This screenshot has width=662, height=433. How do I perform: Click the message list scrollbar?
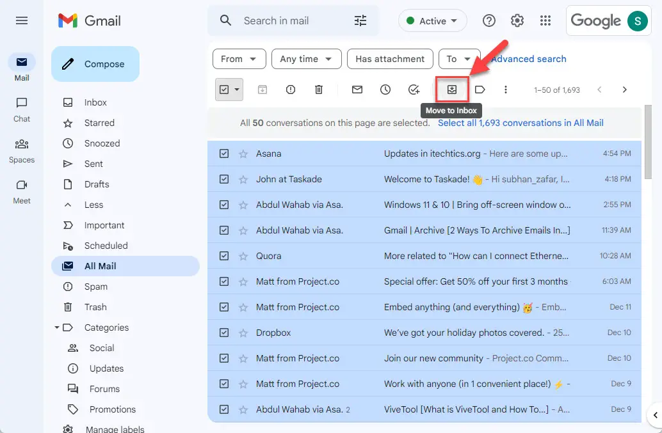coord(649,141)
